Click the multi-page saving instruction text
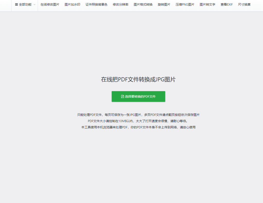Image resolution: width=263 pixels, height=203 pixels. (x=138, y=115)
